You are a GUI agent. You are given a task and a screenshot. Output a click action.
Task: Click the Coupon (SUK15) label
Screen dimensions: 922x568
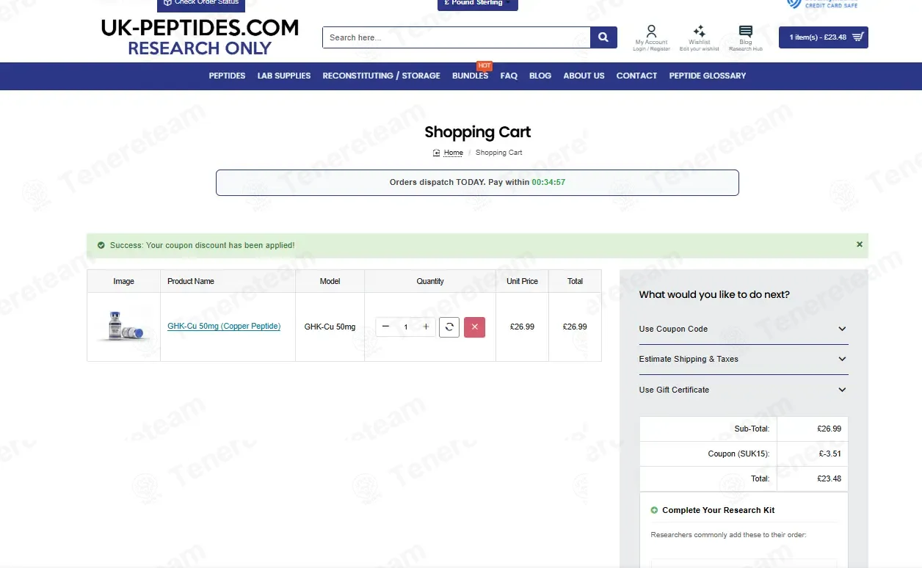point(738,454)
